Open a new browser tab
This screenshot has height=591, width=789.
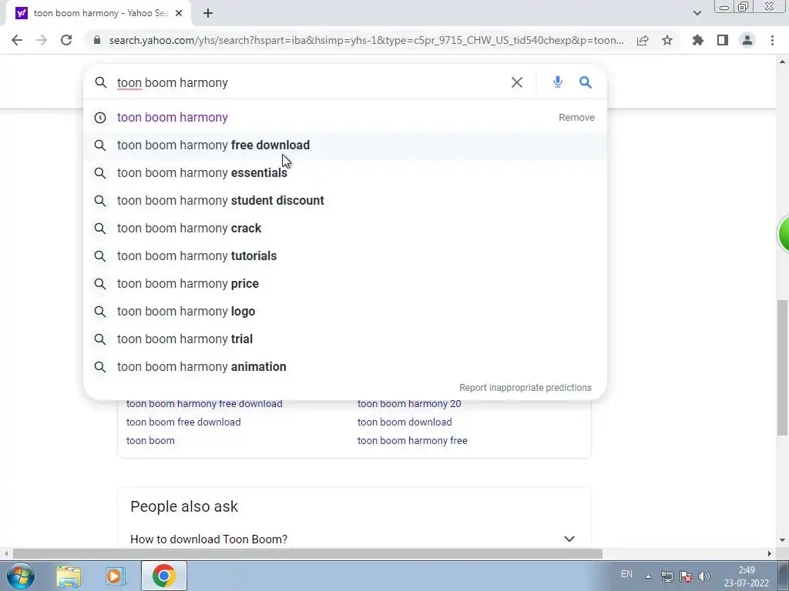click(208, 13)
